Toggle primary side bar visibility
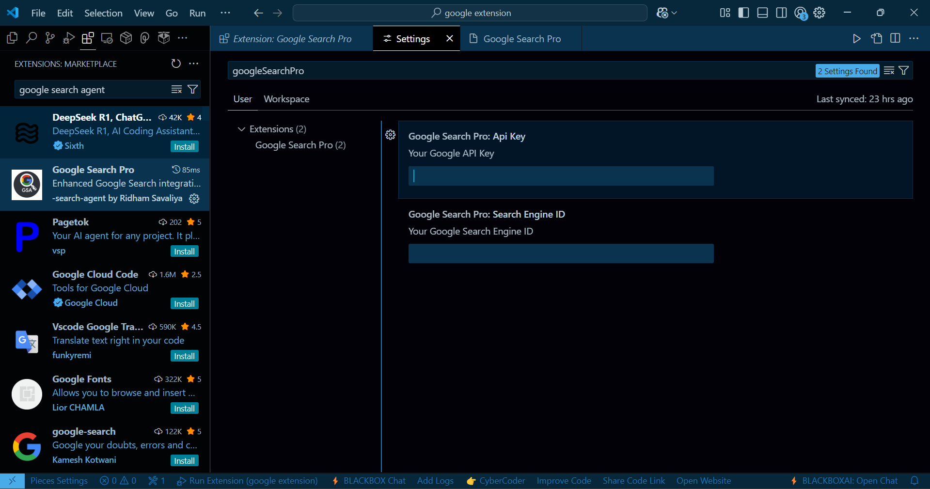The width and height of the screenshot is (930, 489). 744,13
